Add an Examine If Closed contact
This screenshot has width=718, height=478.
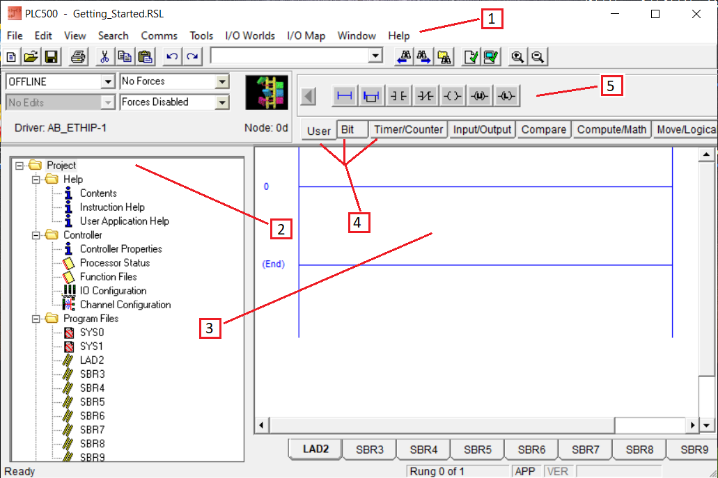click(x=398, y=96)
